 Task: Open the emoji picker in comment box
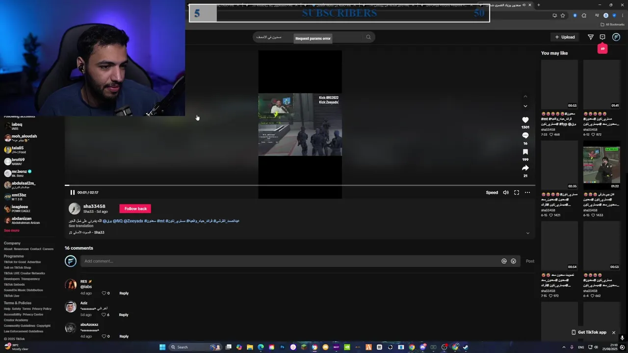pos(514,261)
